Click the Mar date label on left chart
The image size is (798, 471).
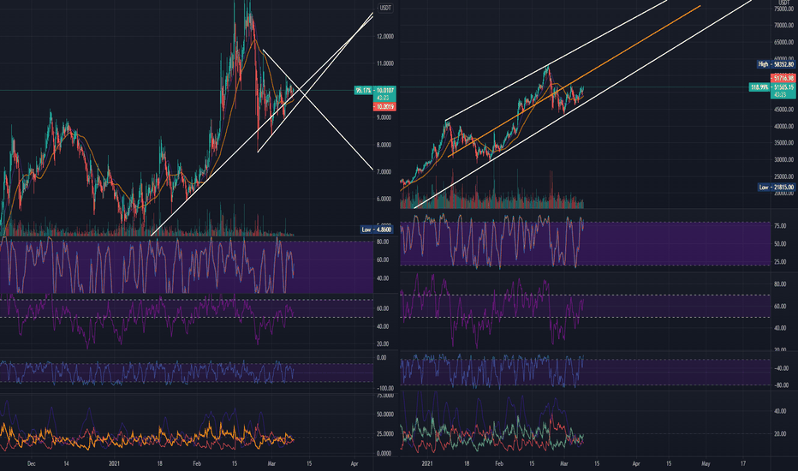[x=271, y=464]
